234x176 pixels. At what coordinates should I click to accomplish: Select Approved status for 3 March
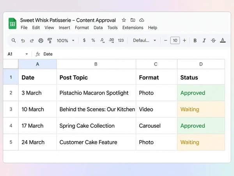(x=201, y=93)
